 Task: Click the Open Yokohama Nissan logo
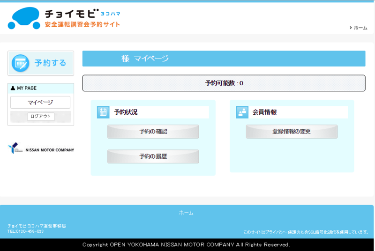[x=15, y=148]
